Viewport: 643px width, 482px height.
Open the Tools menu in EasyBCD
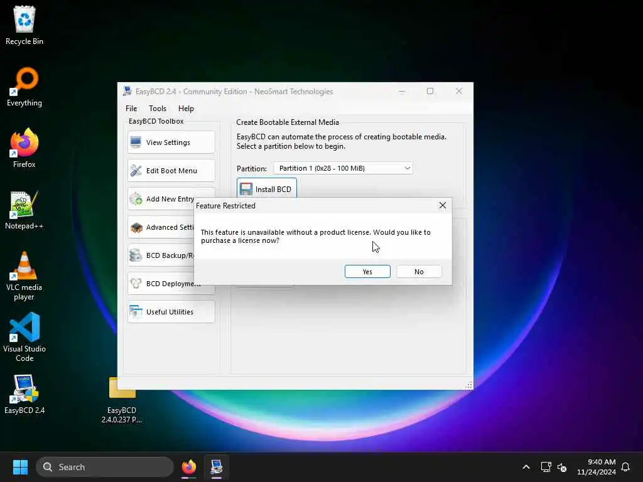[158, 108]
